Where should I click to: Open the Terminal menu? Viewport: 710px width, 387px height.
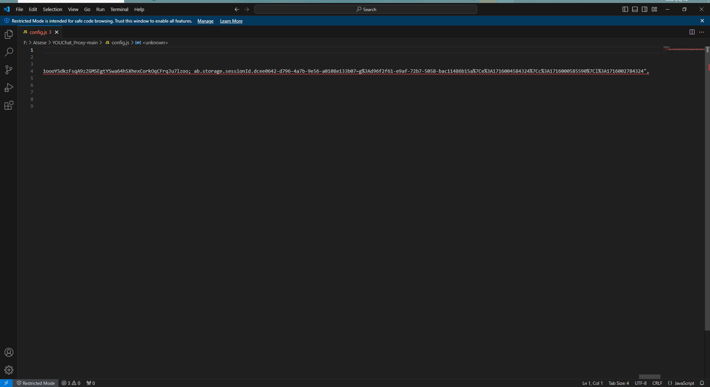[119, 9]
